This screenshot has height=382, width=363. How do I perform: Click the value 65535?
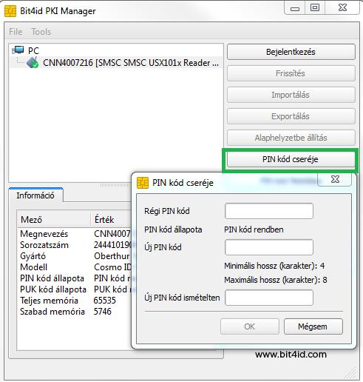coord(105,301)
